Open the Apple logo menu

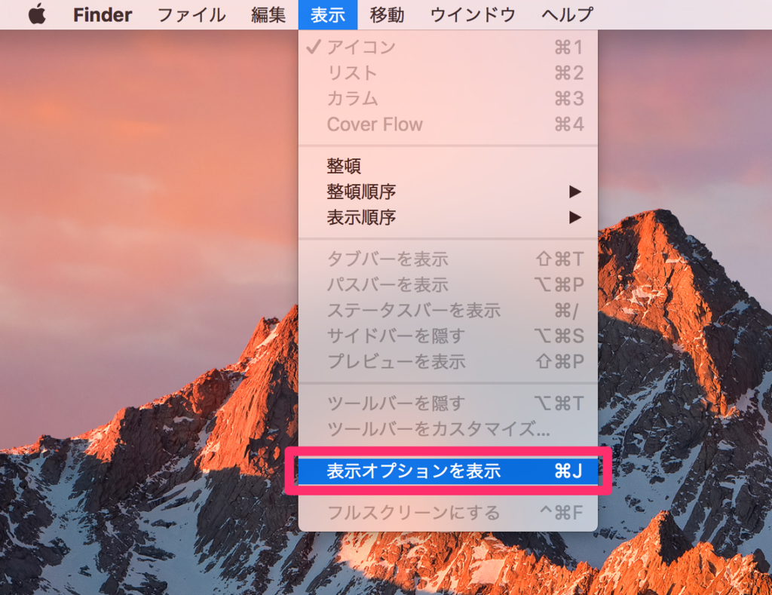37,14
